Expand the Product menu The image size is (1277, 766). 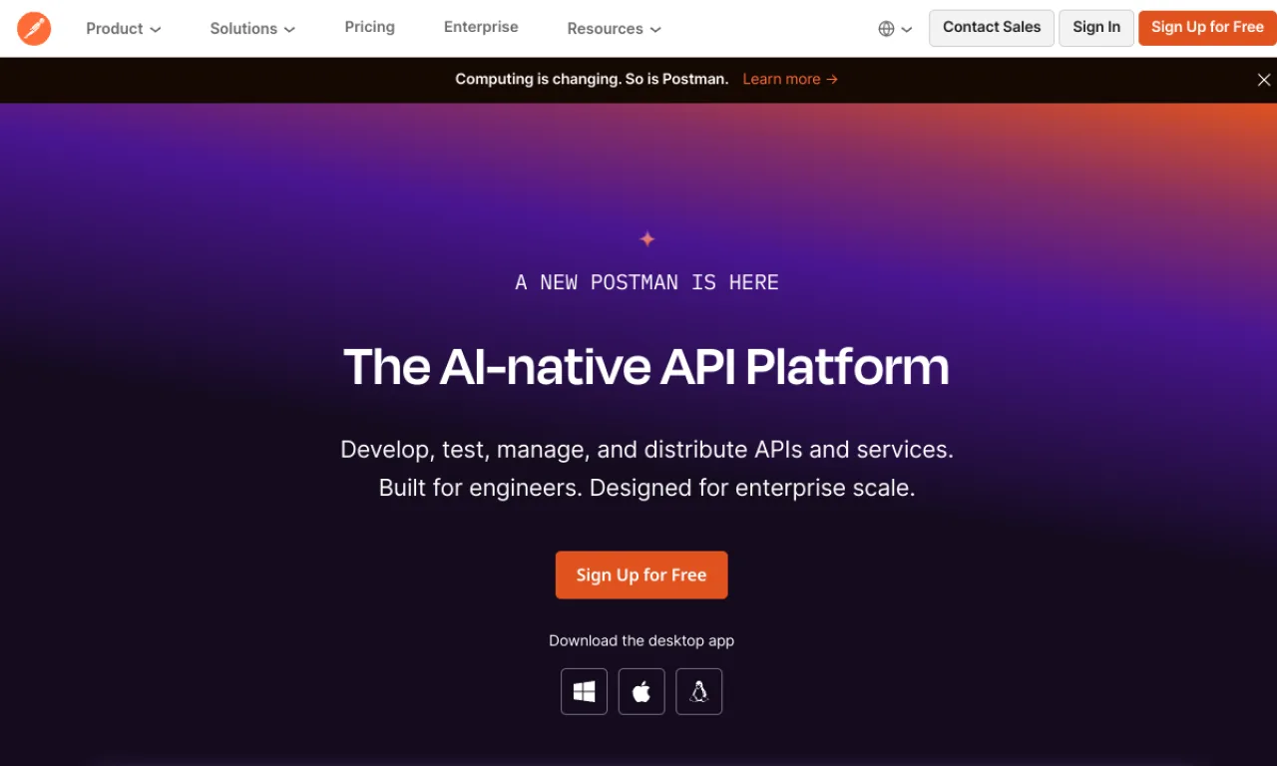[123, 29]
